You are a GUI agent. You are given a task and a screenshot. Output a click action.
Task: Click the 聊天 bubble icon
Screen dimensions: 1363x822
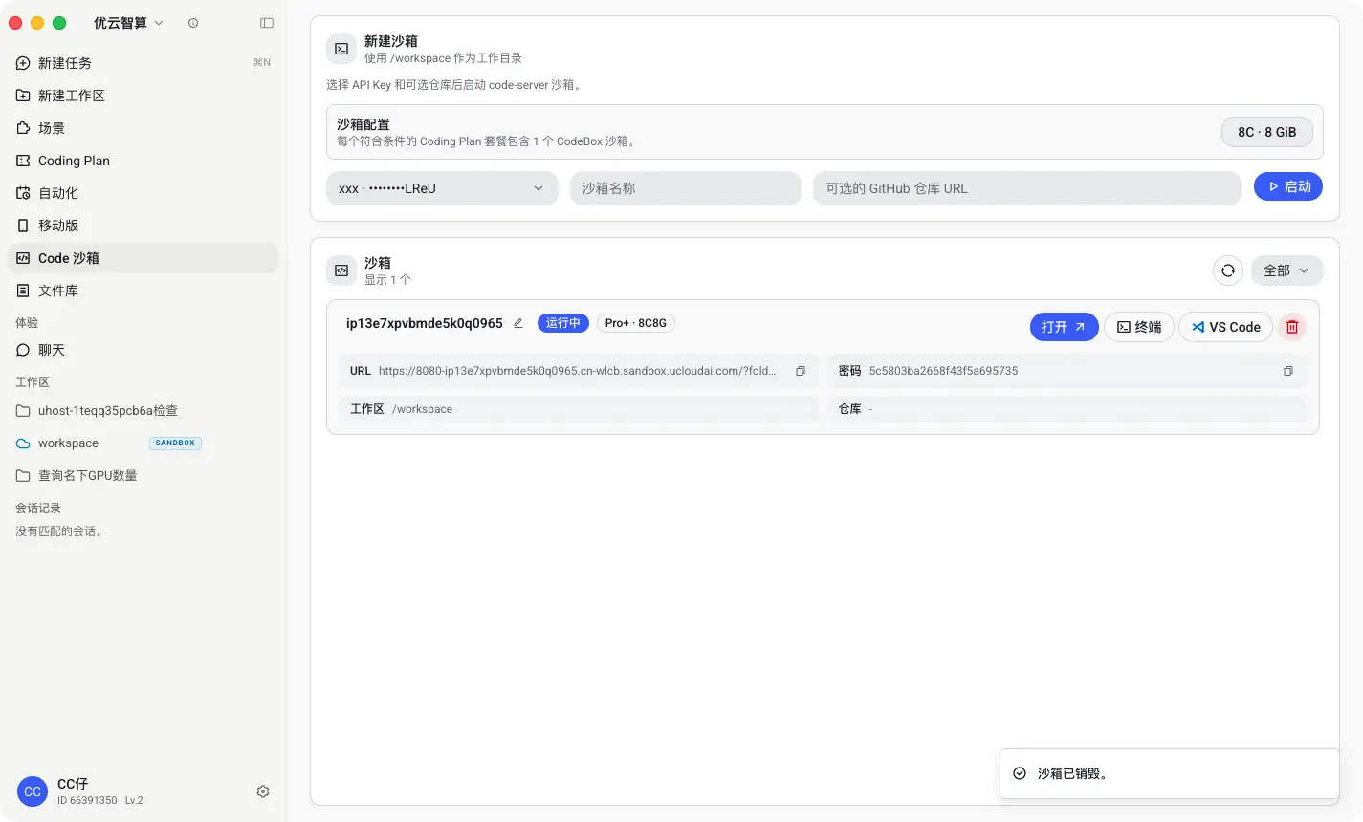[x=23, y=350]
